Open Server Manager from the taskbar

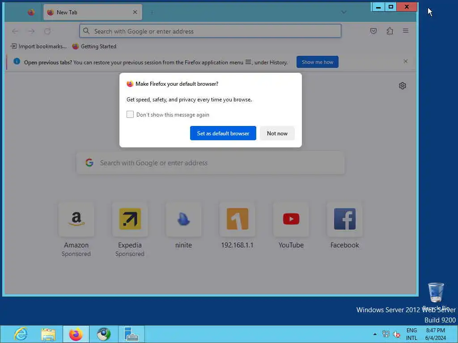coord(131,334)
